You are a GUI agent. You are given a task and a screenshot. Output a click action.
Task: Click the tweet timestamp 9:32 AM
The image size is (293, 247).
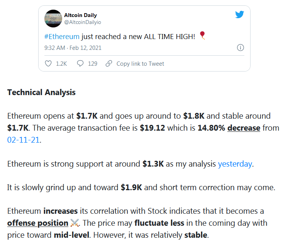point(55,48)
